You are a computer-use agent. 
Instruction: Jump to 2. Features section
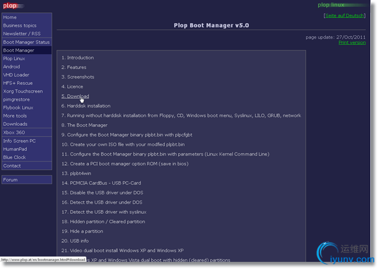pyautogui.click(x=74, y=67)
